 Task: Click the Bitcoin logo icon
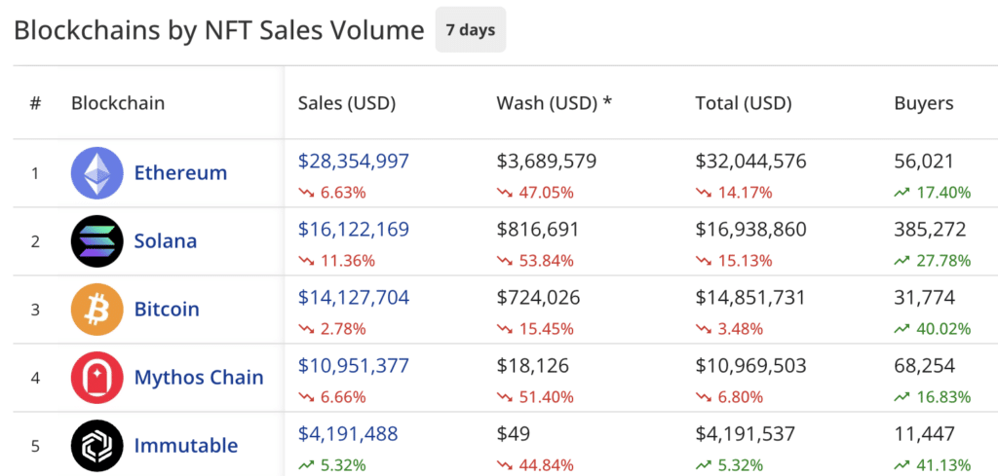point(96,310)
